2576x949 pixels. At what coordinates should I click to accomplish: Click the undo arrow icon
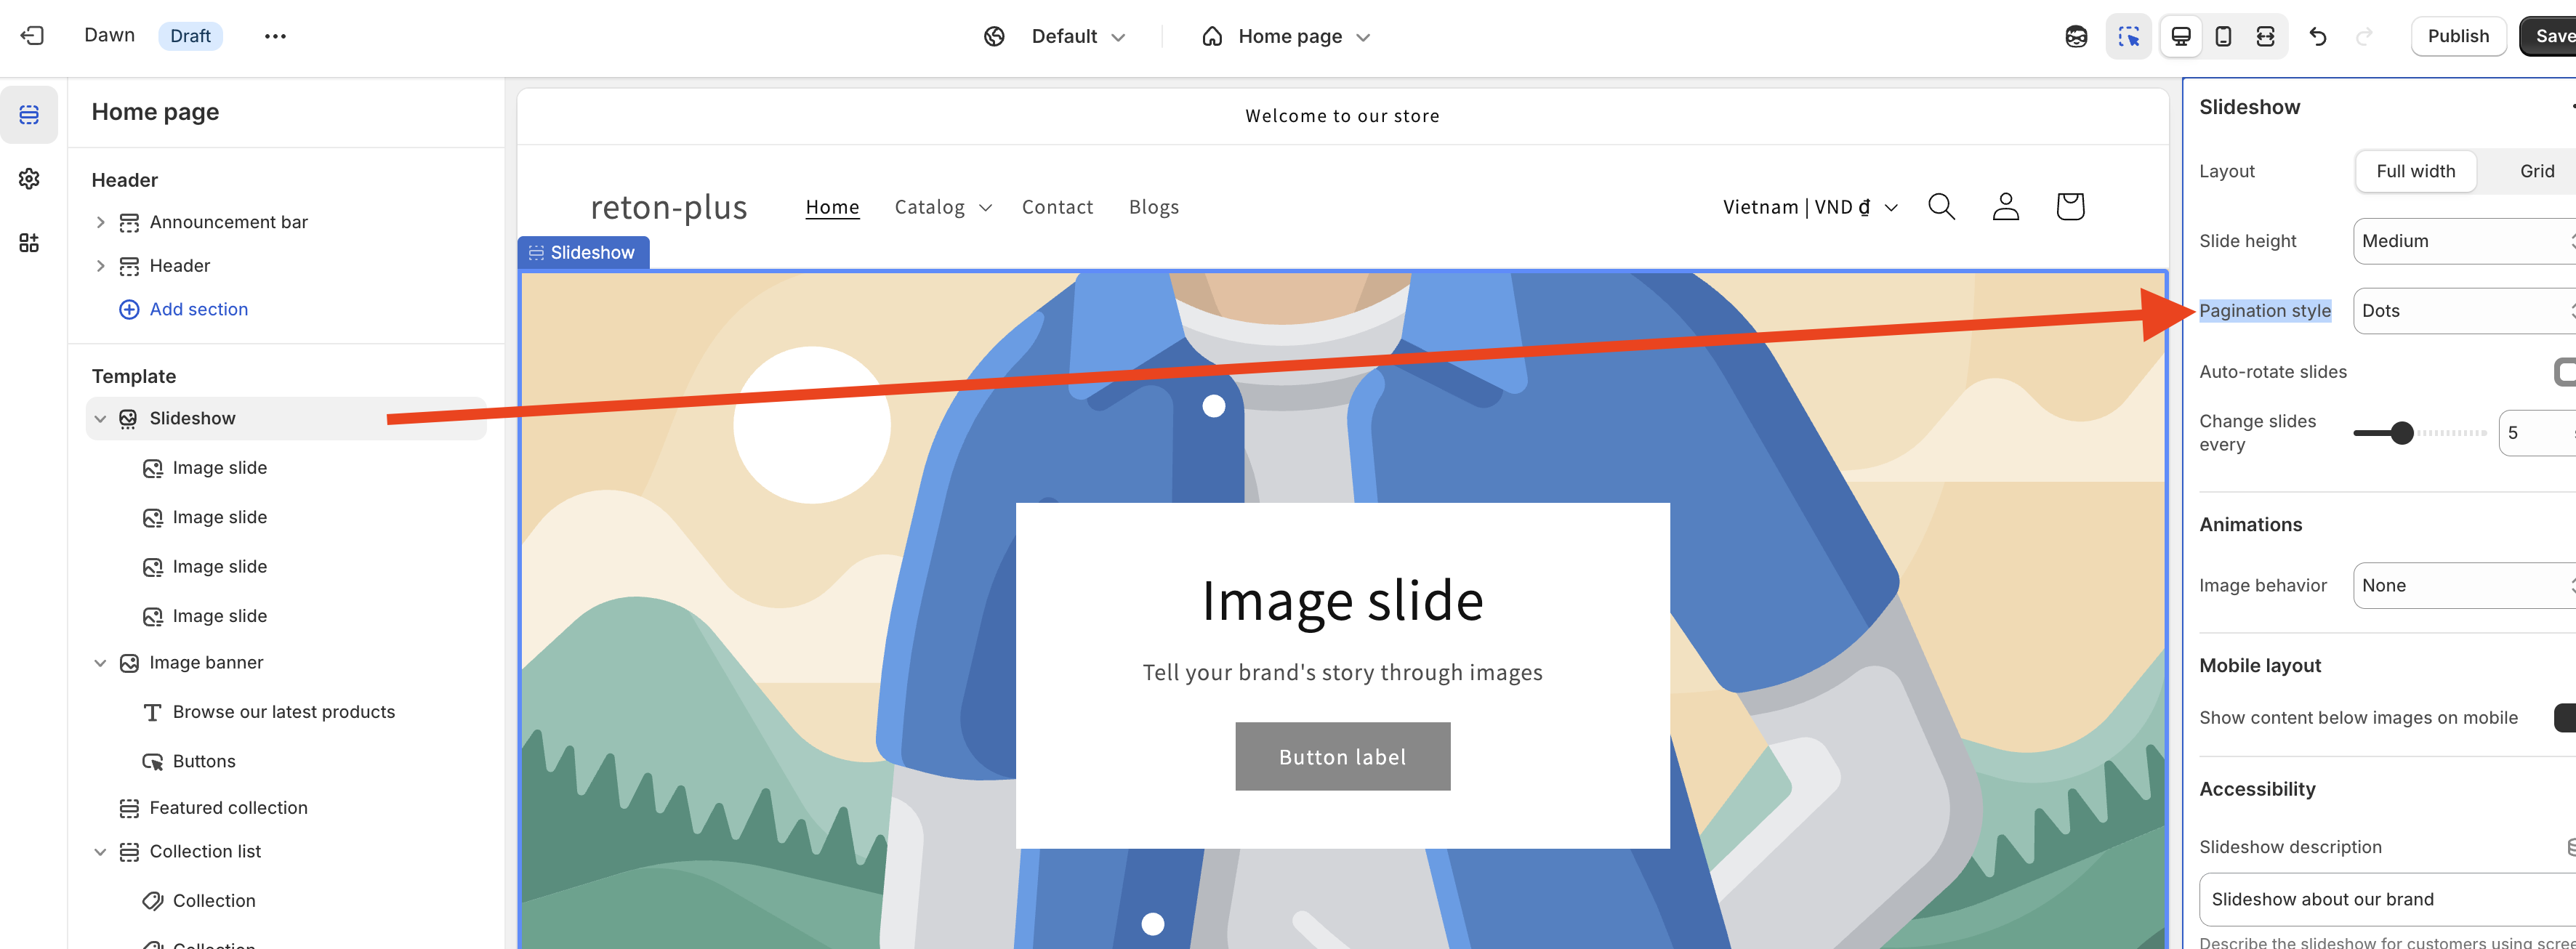point(2318,37)
